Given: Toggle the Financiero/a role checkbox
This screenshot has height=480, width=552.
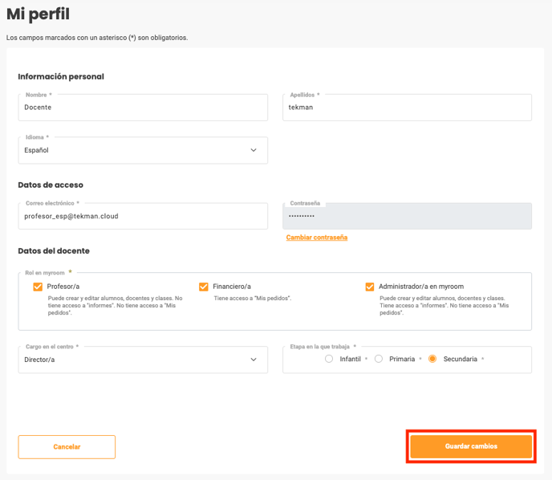Looking at the screenshot, I should coord(204,287).
